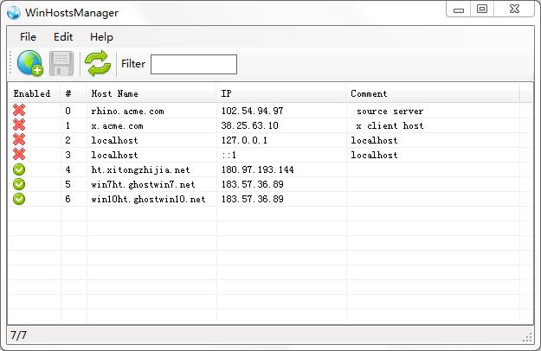
Task: Click into the Filter text field
Action: tap(193, 64)
